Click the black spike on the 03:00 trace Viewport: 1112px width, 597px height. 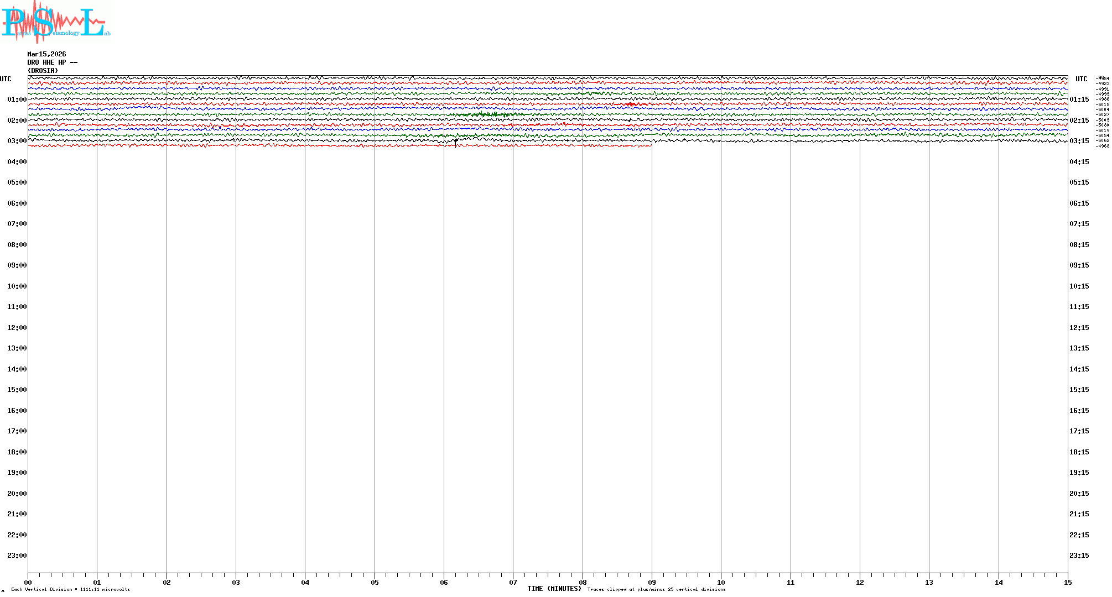tap(455, 143)
